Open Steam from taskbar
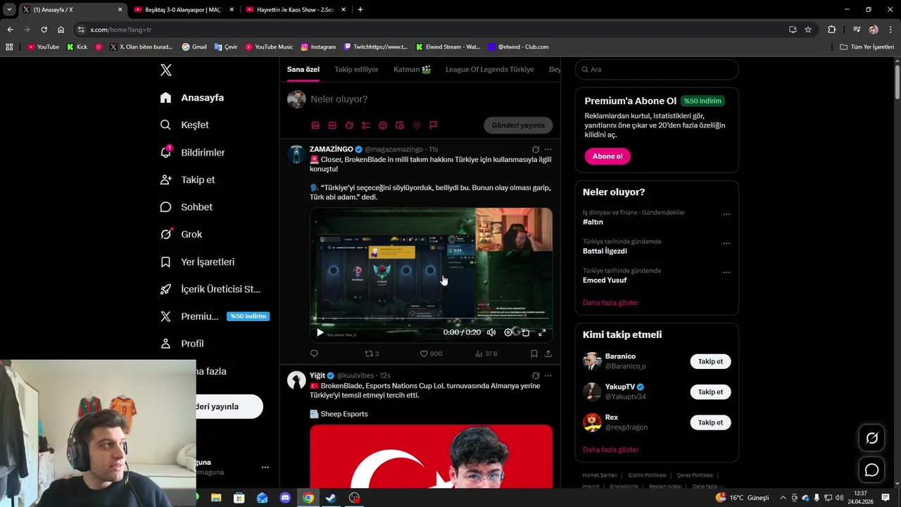The width and height of the screenshot is (901, 507). click(332, 498)
